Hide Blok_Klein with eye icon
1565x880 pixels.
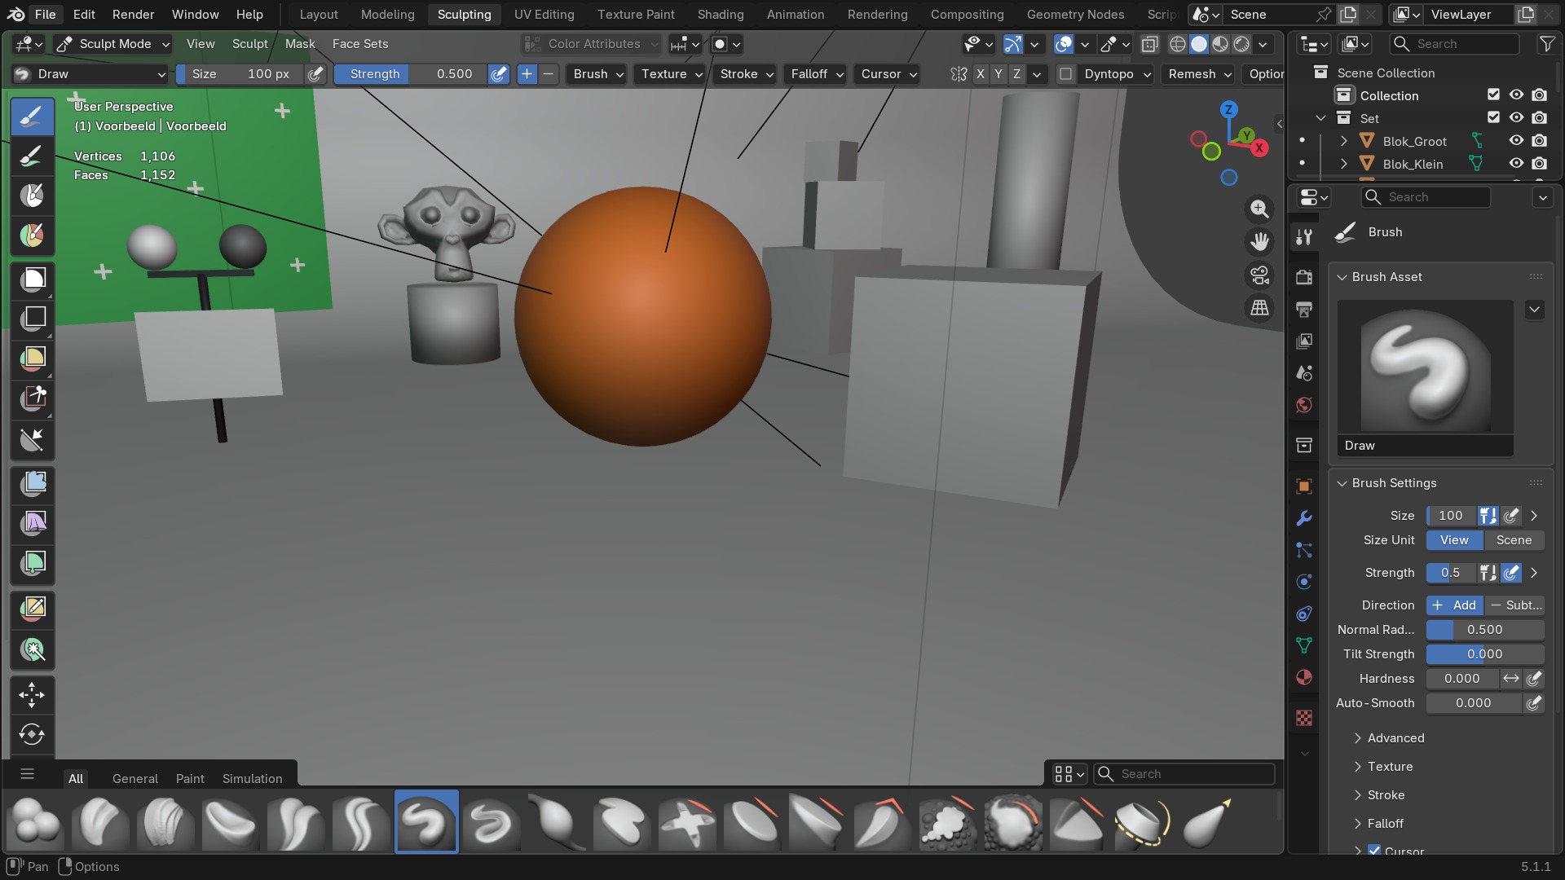(1516, 164)
